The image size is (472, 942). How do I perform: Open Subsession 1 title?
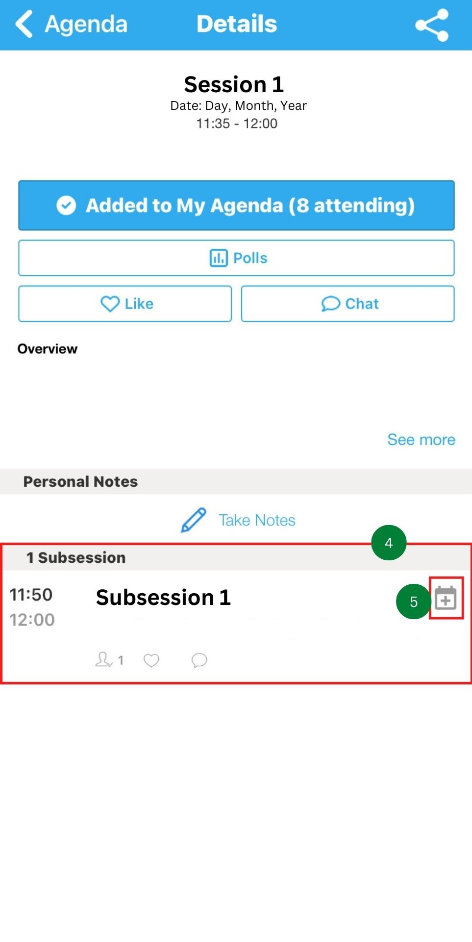point(163,598)
